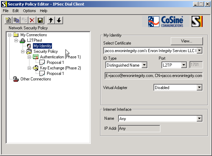Viewport: 212px width, 156px height.
Task: Open the File menu
Action: coord(6,11)
